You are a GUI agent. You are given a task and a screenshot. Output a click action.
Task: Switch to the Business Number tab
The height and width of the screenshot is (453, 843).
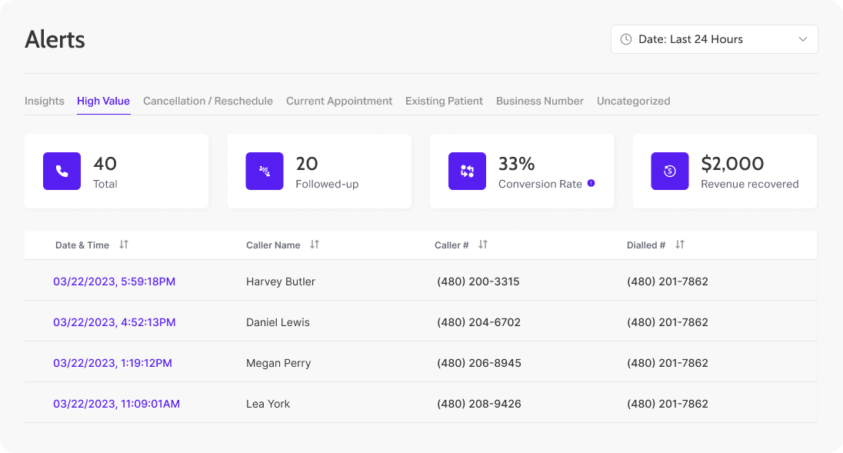[539, 101]
